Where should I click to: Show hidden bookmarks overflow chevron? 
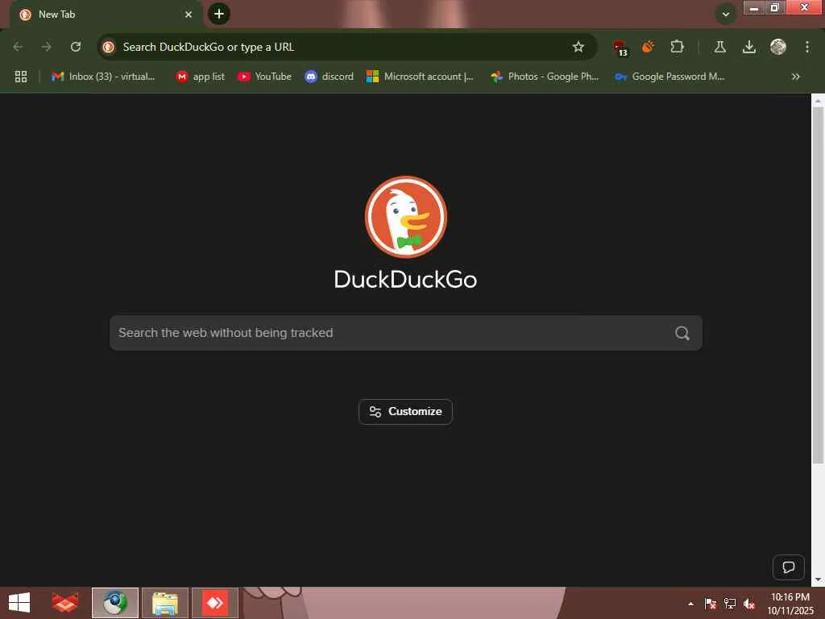(x=795, y=77)
